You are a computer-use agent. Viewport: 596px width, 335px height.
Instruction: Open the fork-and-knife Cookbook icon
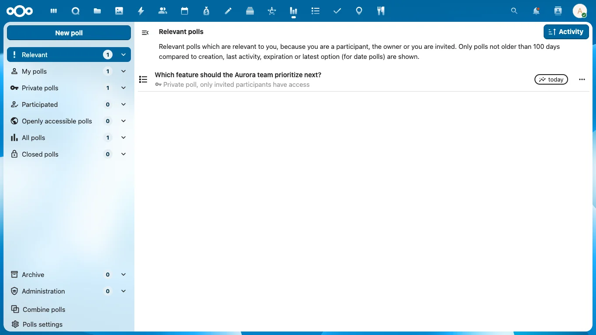tap(381, 11)
